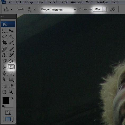Open the Window menu

[102, 2]
